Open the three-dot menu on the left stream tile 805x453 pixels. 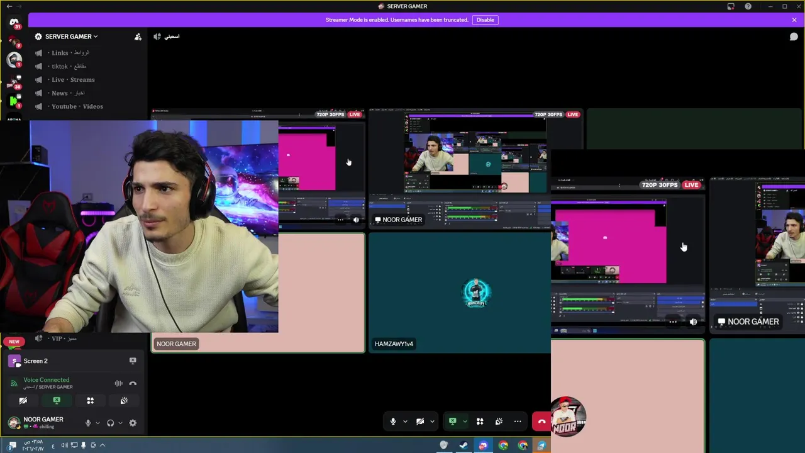point(340,220)
